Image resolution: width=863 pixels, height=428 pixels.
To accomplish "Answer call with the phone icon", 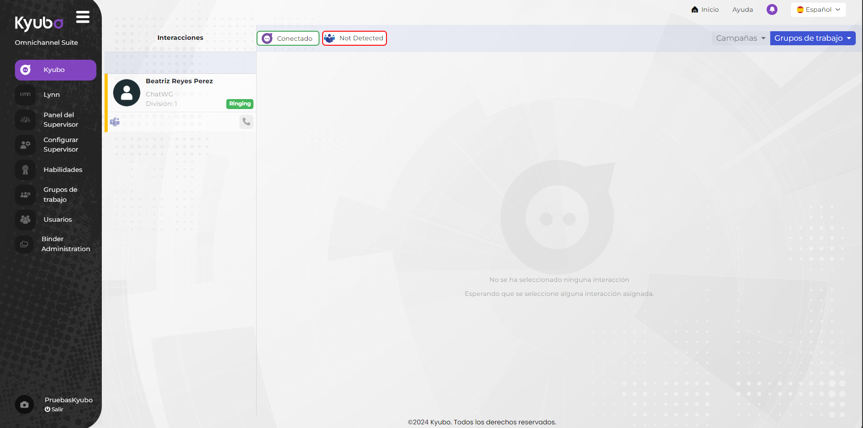I will point(246,122).
